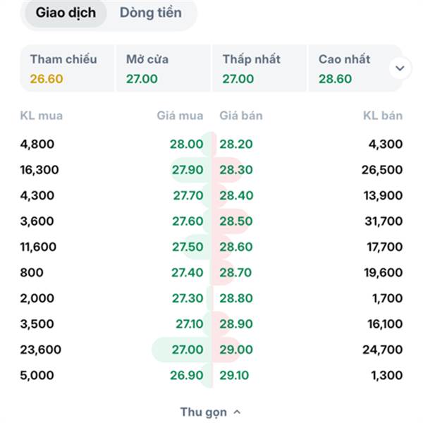Click the Giá mua column header

[180, 116]
